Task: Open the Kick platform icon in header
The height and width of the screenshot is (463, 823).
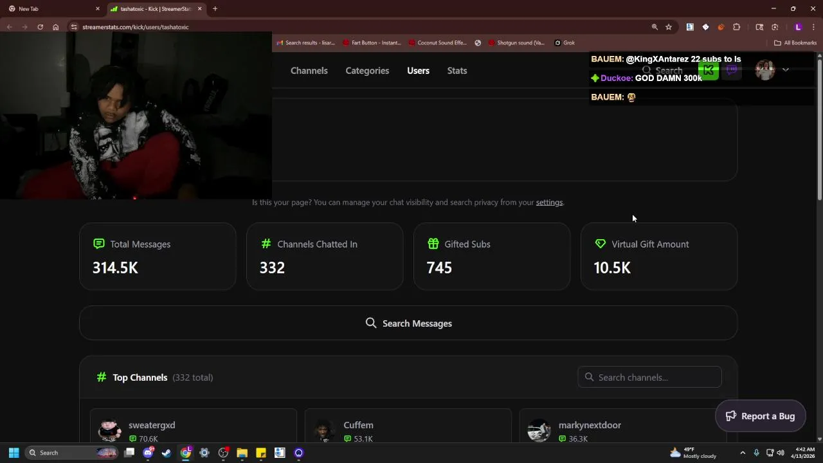Action: click(708, 71)
